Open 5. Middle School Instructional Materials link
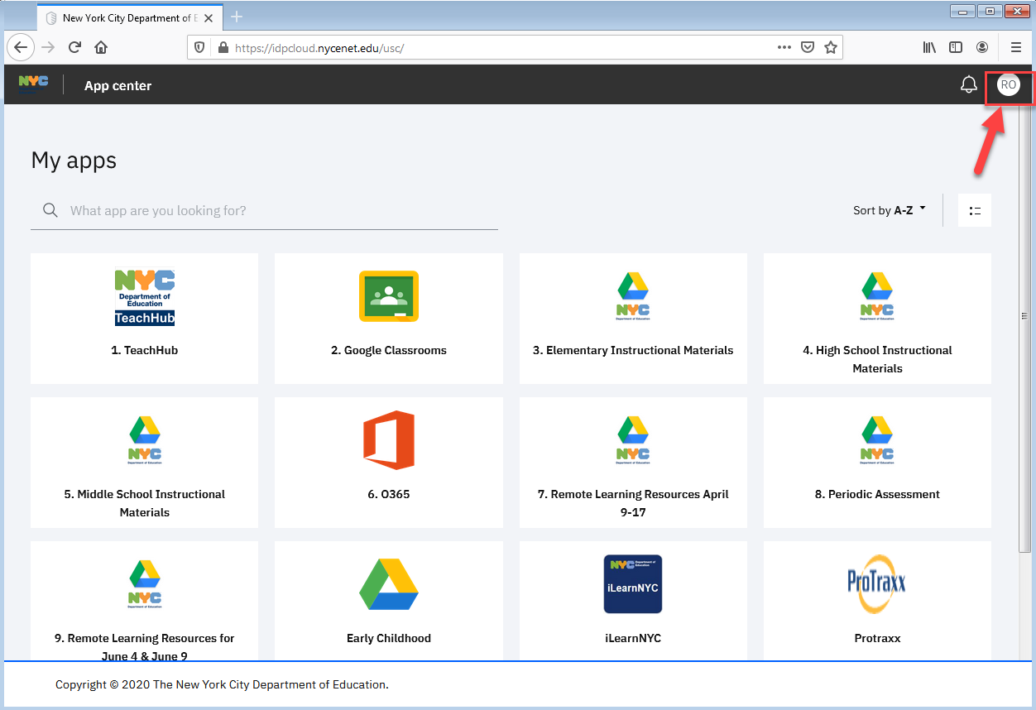Screen dimensions: 1036x710 click(145, 503)
